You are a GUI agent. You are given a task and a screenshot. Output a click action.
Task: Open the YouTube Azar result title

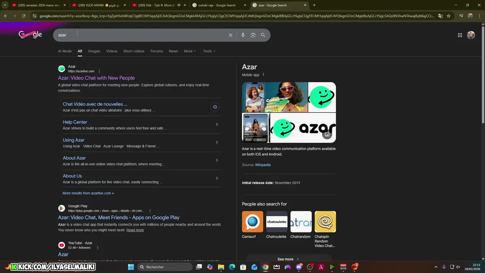[x=63, y=254]
